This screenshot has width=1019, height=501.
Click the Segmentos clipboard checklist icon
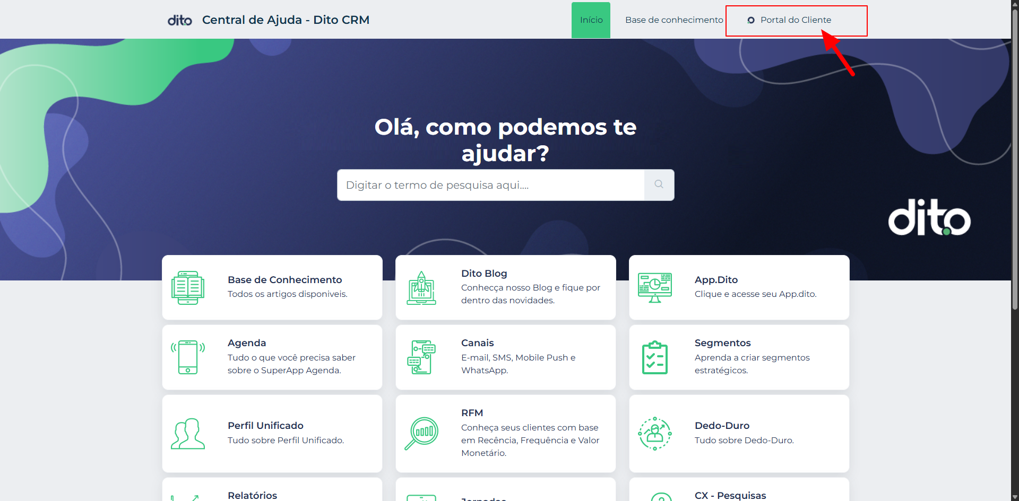tap(655, 357)
